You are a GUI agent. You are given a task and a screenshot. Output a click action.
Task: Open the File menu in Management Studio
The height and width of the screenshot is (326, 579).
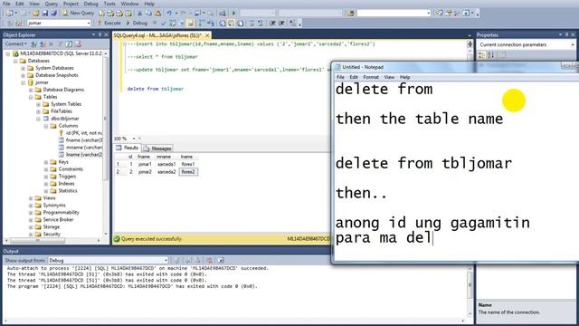pos(6,4)
